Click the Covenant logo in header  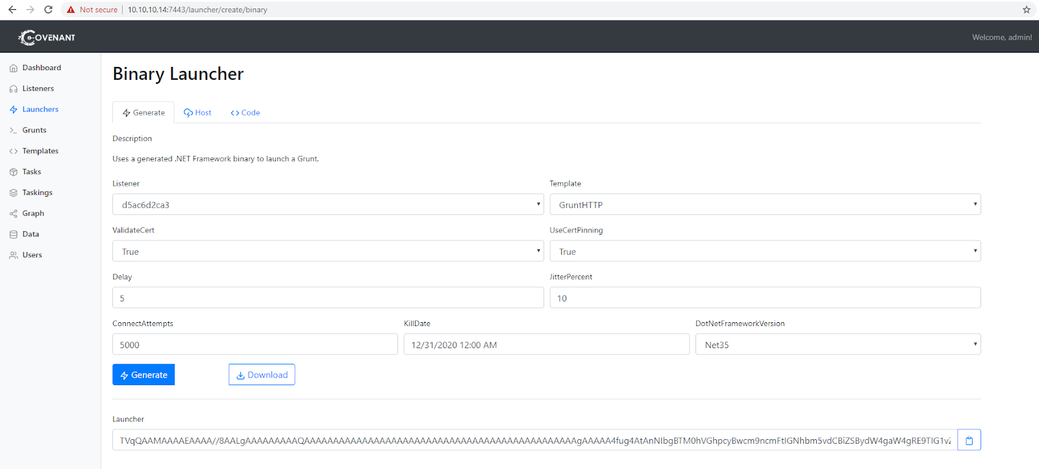(47, 38)
